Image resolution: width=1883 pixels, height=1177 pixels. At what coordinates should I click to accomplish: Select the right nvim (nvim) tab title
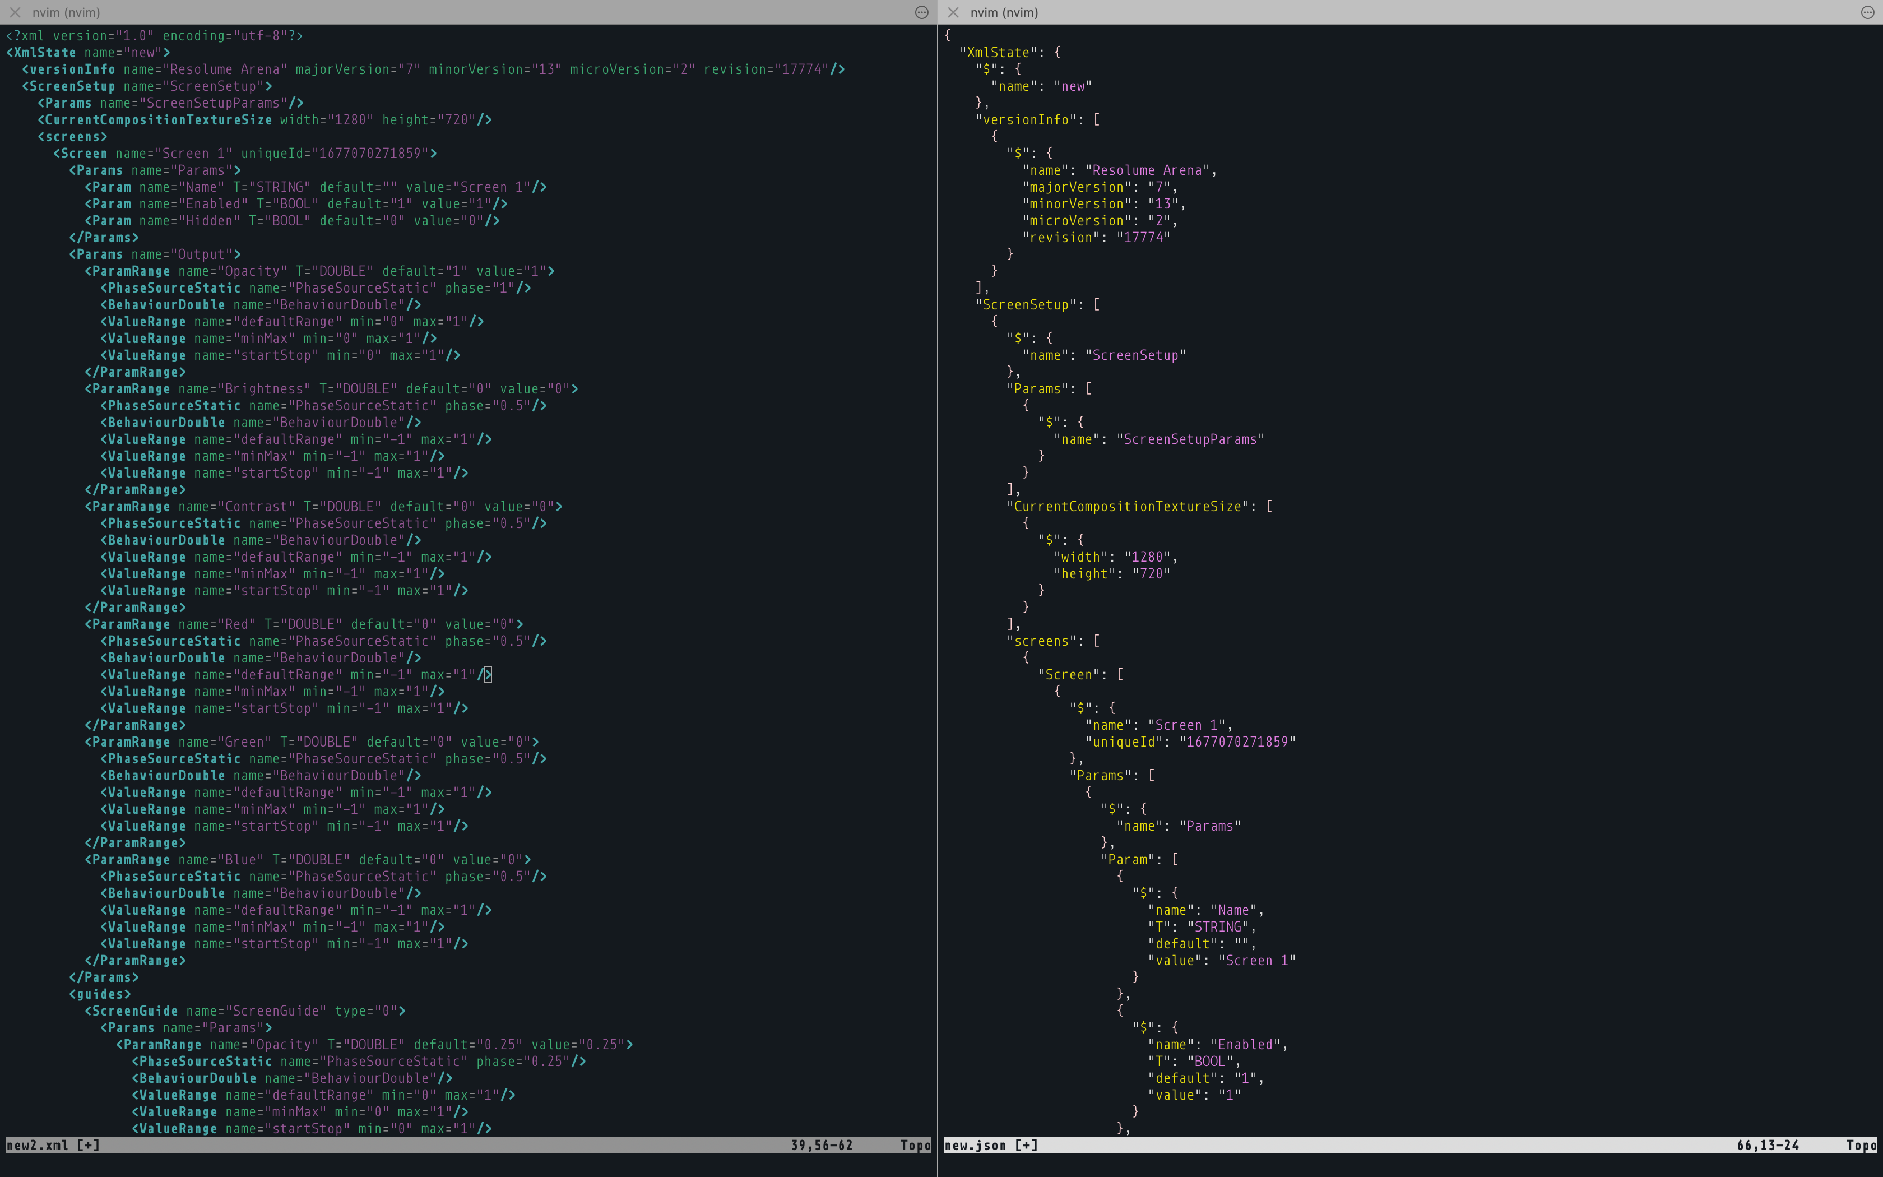coord(1004,12)
